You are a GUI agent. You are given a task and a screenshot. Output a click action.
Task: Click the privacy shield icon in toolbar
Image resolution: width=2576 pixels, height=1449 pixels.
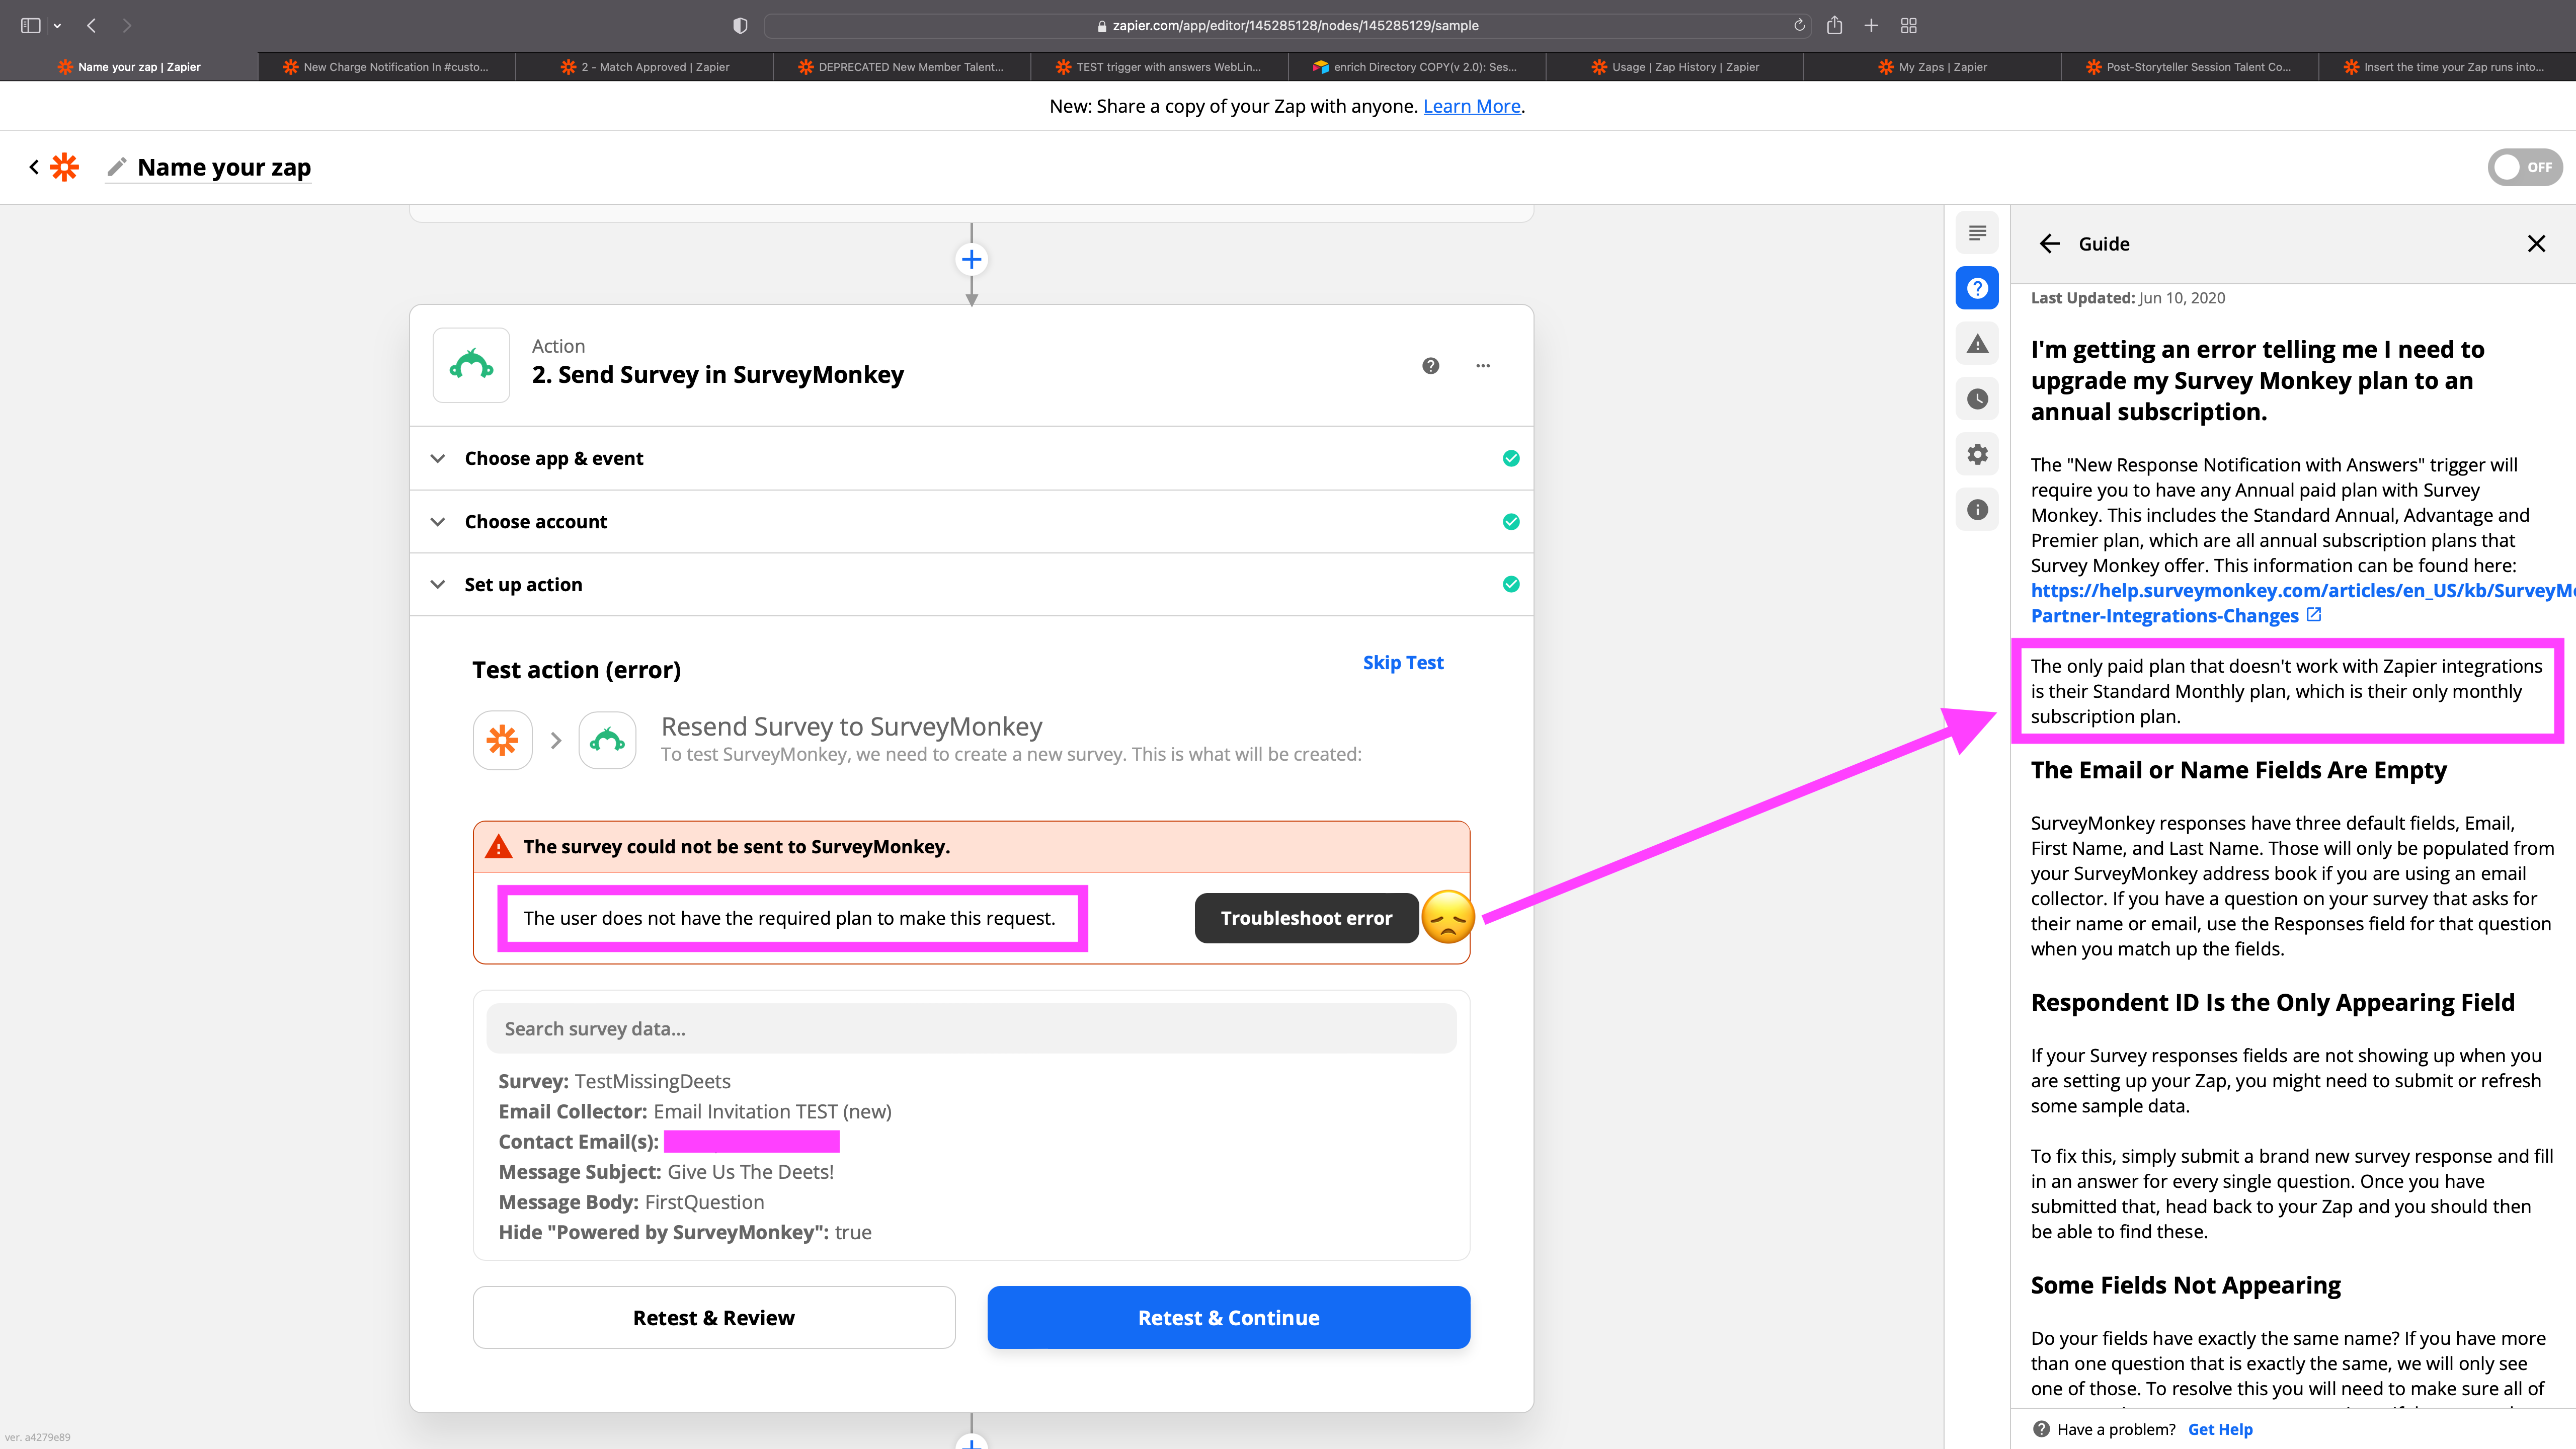coord(740,25)
